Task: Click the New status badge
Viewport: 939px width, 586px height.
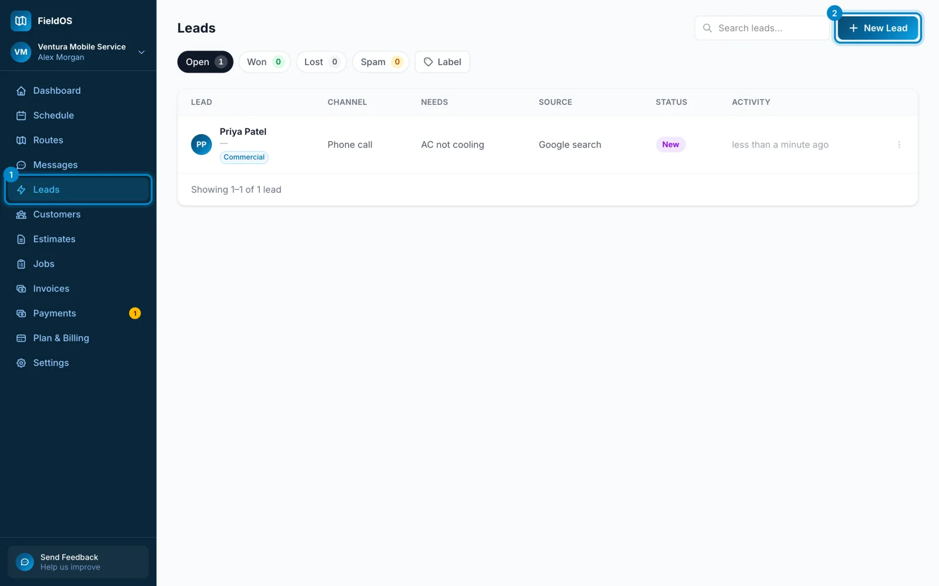Action: pyautogui.click(x=671, y=145)
